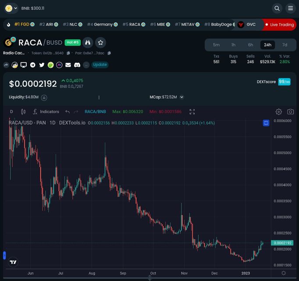This screenshot has width=299, height=281.
Task: Click the TradingView logo
Action: 13,262
